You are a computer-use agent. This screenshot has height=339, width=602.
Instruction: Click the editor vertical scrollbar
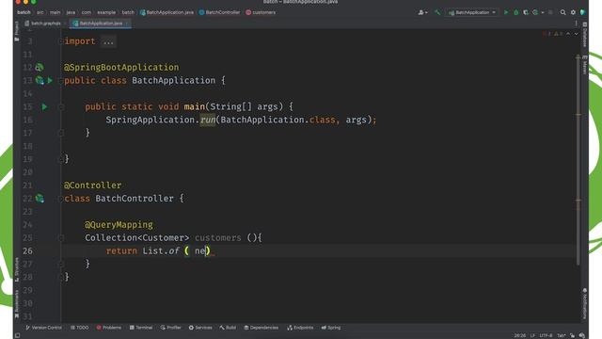click(578, 160)
